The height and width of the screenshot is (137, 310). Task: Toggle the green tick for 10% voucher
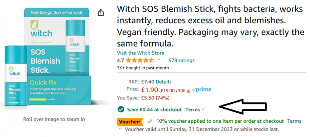point(150,121)
